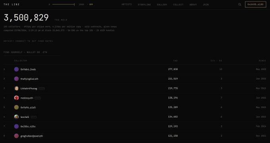This screenshot has height=143, width=270.
Task: Open collector theflyingkiwi.eth
Action: [29, 79]
